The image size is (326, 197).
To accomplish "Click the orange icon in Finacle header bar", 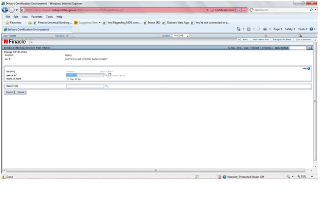I will (266, 36).
